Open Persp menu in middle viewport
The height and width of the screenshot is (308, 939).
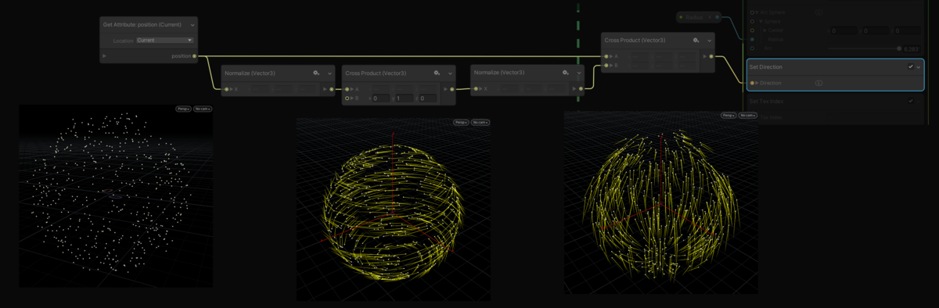(x=461, y=123)
